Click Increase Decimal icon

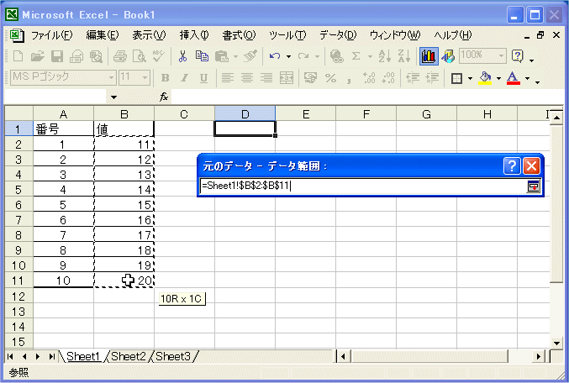[x=369, y=78]
